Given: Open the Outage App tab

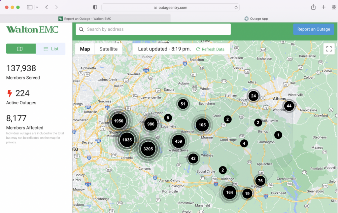Looking at the screenshot, I should [256, 19].
